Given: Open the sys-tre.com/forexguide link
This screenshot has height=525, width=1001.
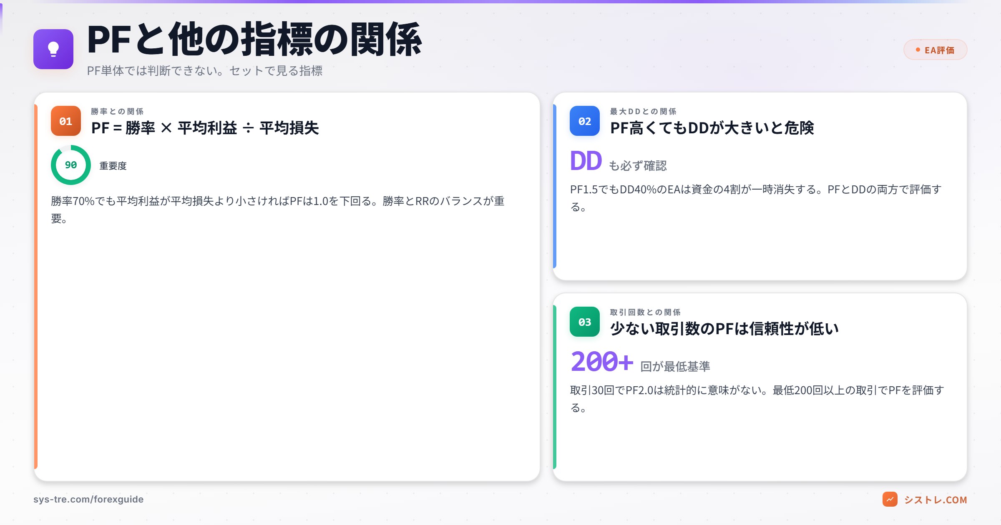Looking at the screenshot, I should point(89,499).
